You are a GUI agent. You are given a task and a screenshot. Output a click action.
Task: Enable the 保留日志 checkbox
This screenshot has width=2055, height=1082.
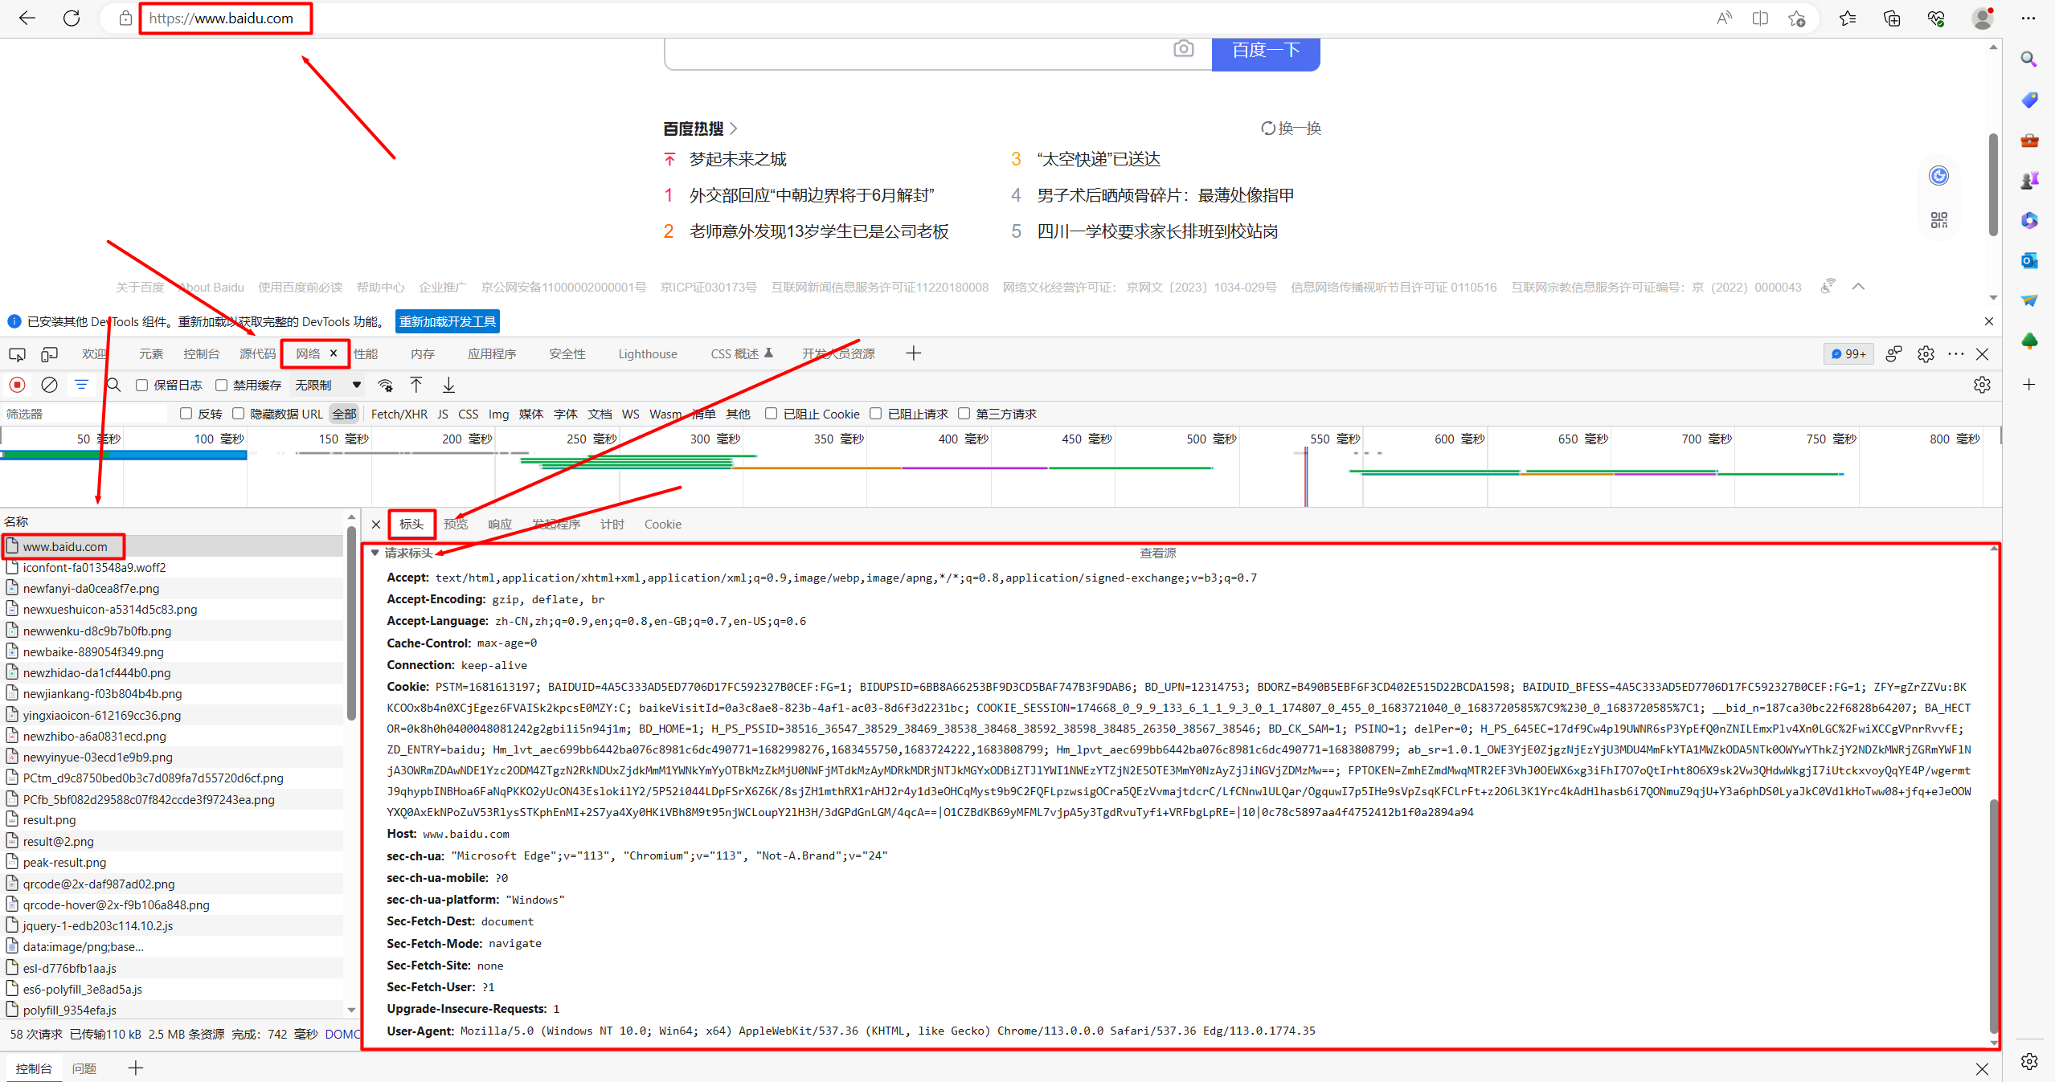coord(142,386)
